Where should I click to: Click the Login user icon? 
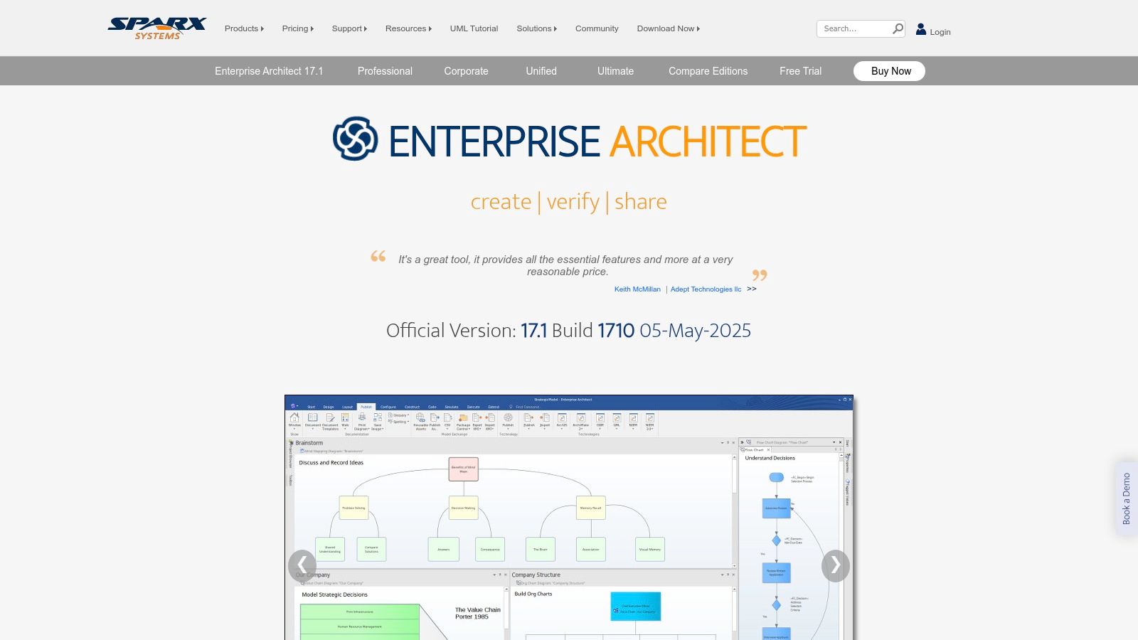point(921,29)
